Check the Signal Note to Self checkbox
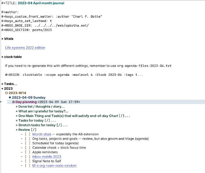 click(x=27, y=161)
